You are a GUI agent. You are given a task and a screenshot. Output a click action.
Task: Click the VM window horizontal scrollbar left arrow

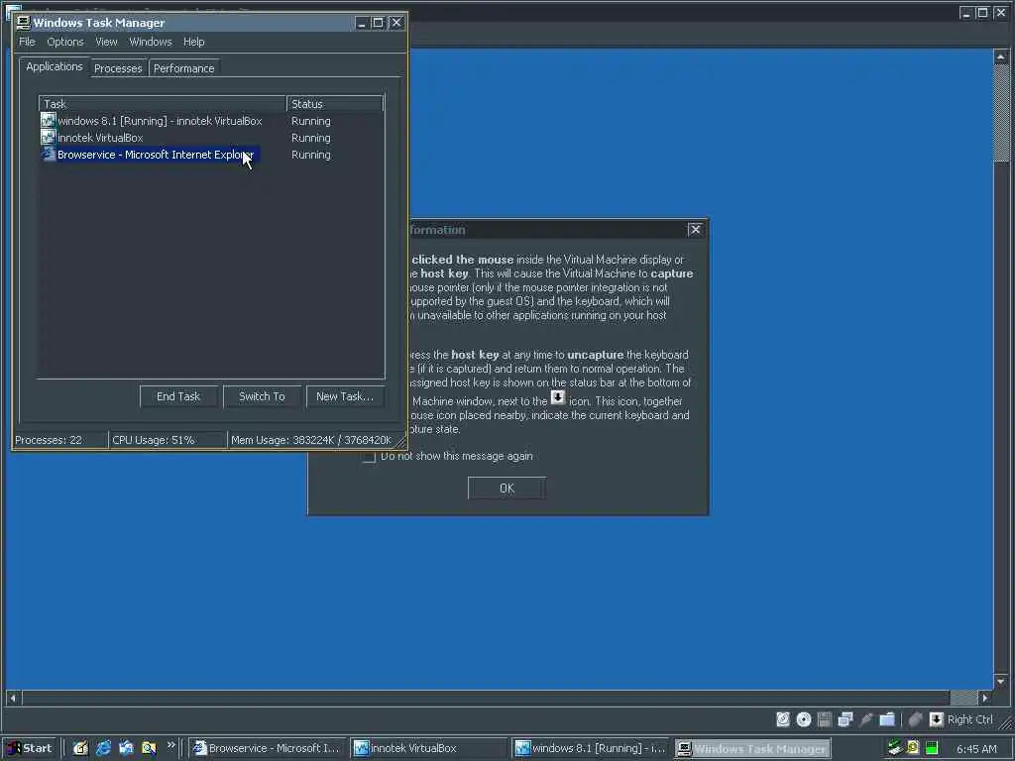click(x=13, y=698)
